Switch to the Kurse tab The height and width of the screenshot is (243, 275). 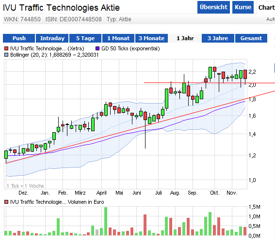tap(243, 7)
